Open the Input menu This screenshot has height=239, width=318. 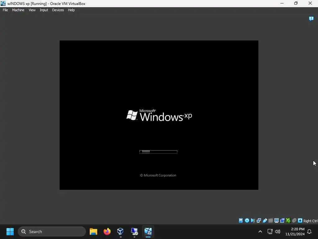click(x=44, y=10)
